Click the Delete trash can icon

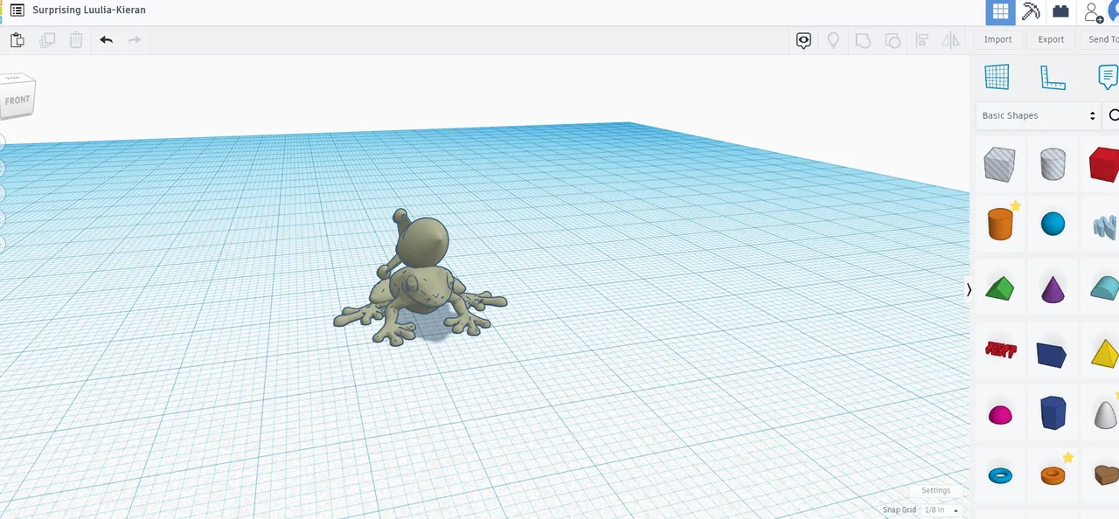point(76,40)
